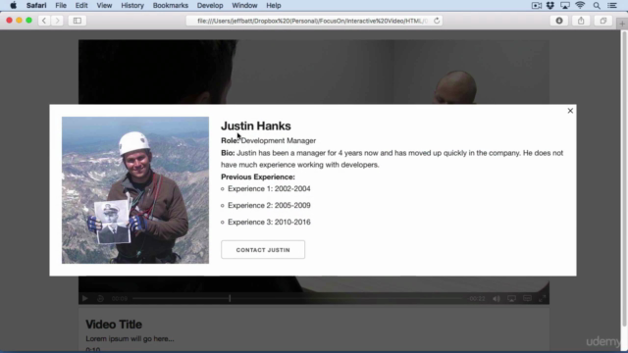Open the History menu
This screenshot has height=353, width=628.
click(x=132, y=5)
